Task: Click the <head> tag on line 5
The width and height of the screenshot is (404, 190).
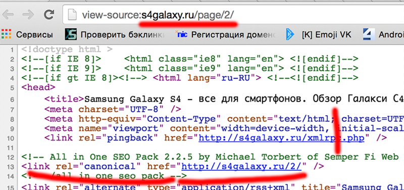Action: tap(38, 87)
